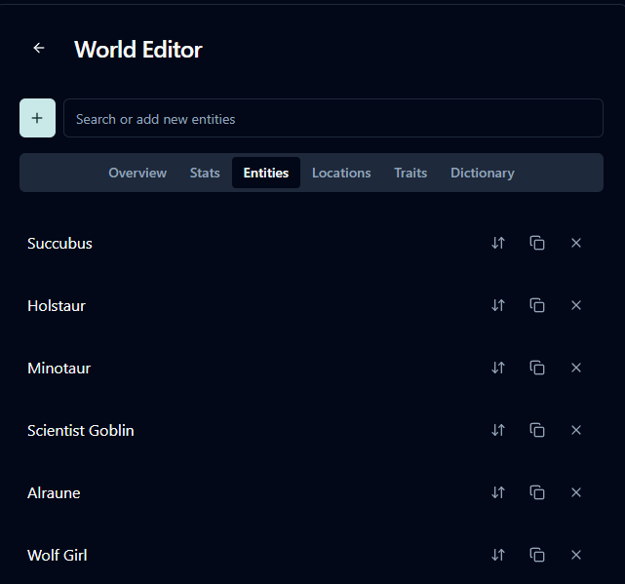This screenshot has height=584, width=625.
Task: Duplicate the Holstaur entity
Action: 537,305
